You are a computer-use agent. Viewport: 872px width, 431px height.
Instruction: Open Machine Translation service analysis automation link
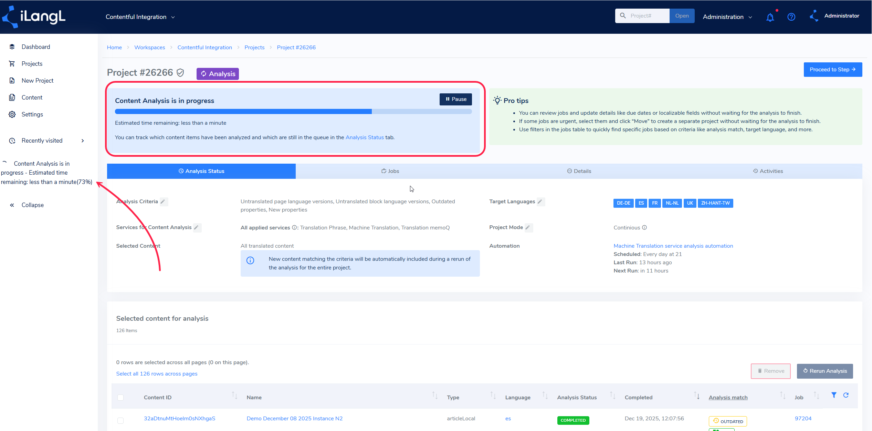tap(673, 246)
